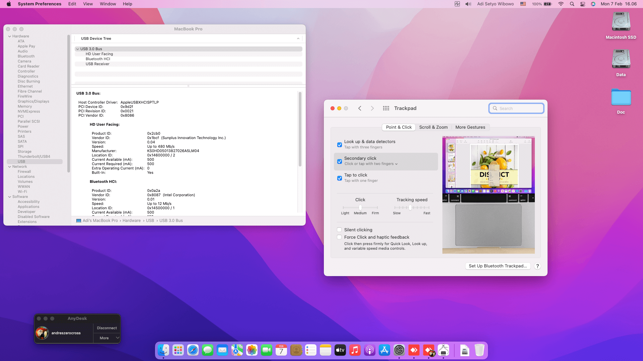Open Control Center in menu bar
643x361 pixels.
pyautogui.click(x=583, y=4)
